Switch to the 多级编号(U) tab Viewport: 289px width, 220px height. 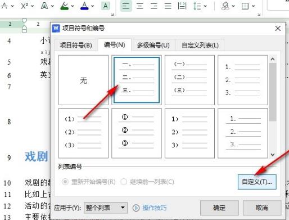[x=153, y=45]
